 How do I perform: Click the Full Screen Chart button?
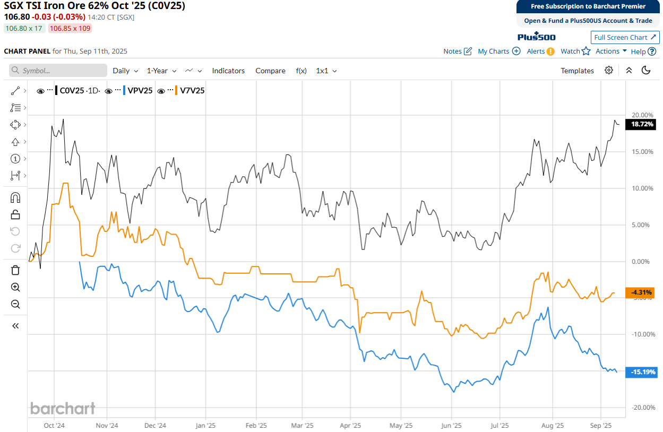coord(625,37)
